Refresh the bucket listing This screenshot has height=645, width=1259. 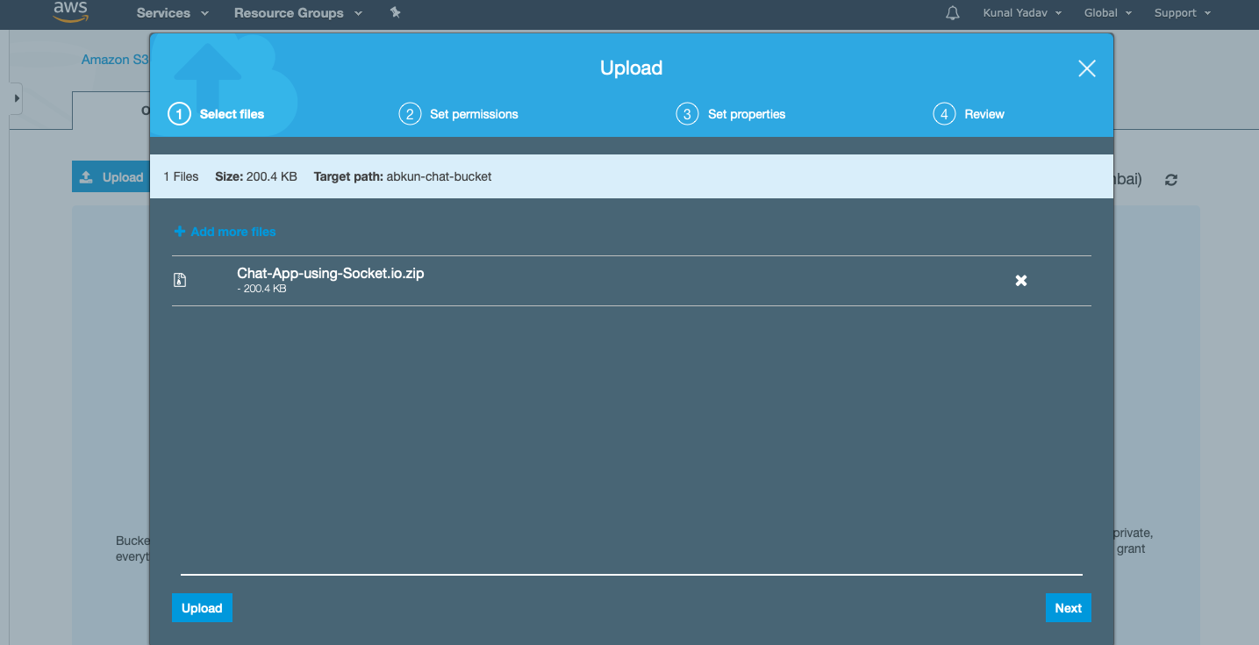click(x=1171, y=180)
